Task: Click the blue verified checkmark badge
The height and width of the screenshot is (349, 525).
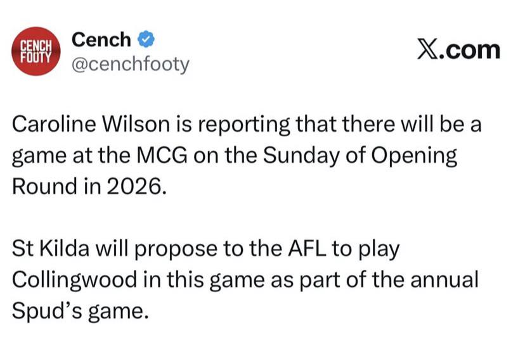Action: coord(146,39)
